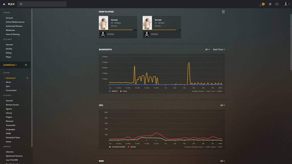Go to Plex home via house icon

click(x=4, y=4)
